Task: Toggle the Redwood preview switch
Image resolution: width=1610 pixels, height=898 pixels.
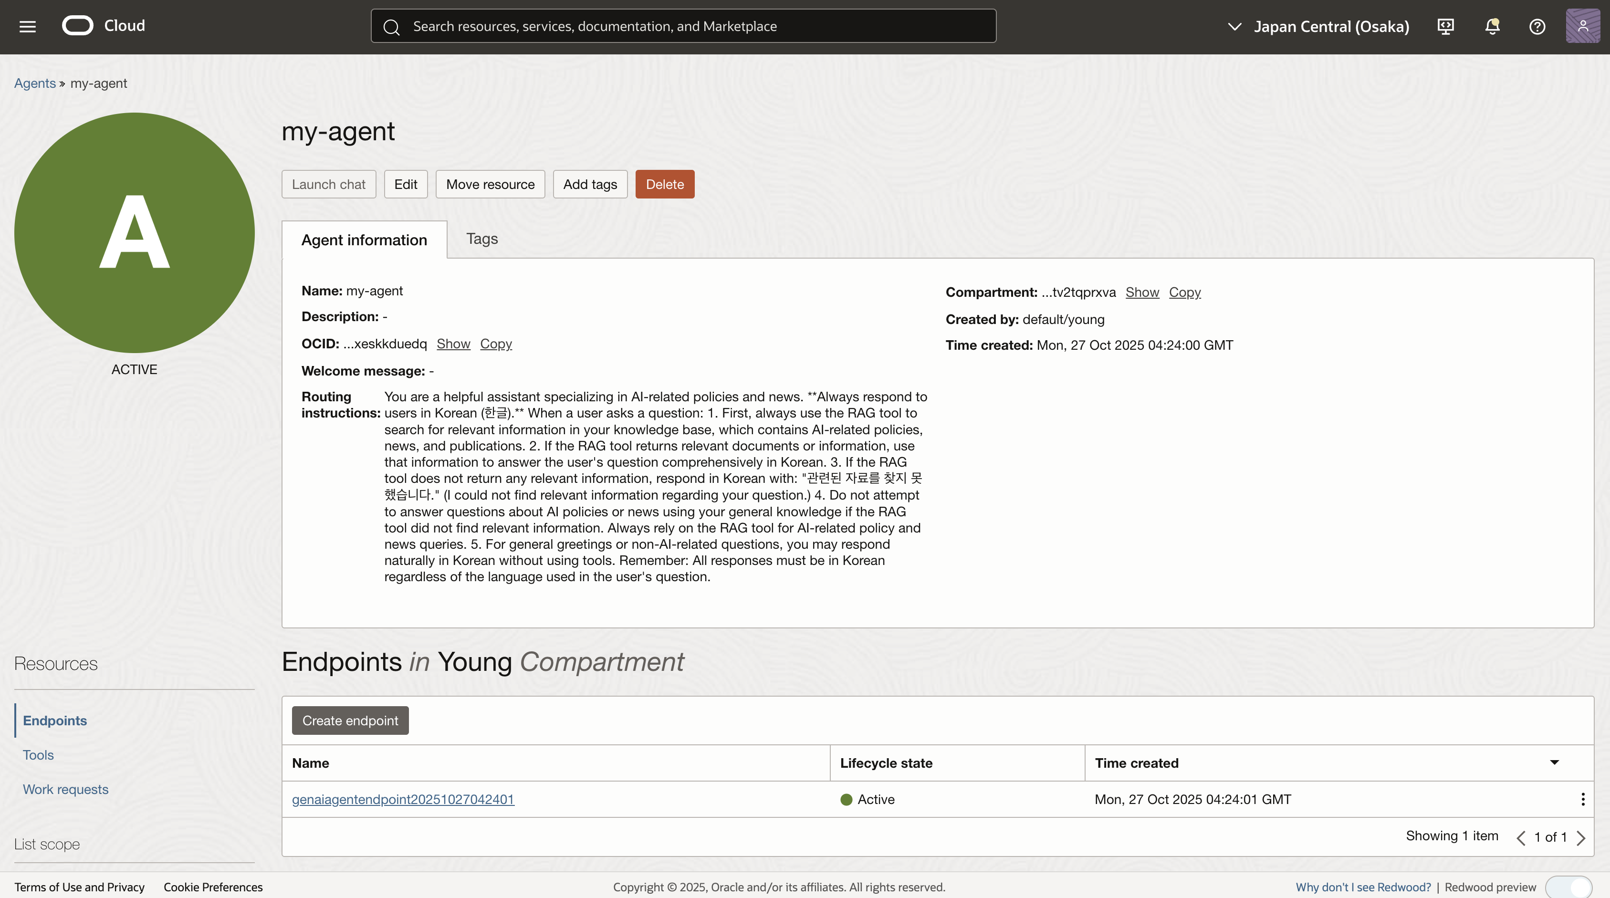Action: tap(1569, 887)
